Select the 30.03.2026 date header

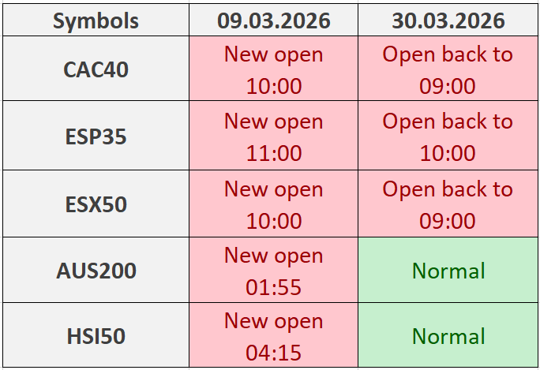(448, 21)
